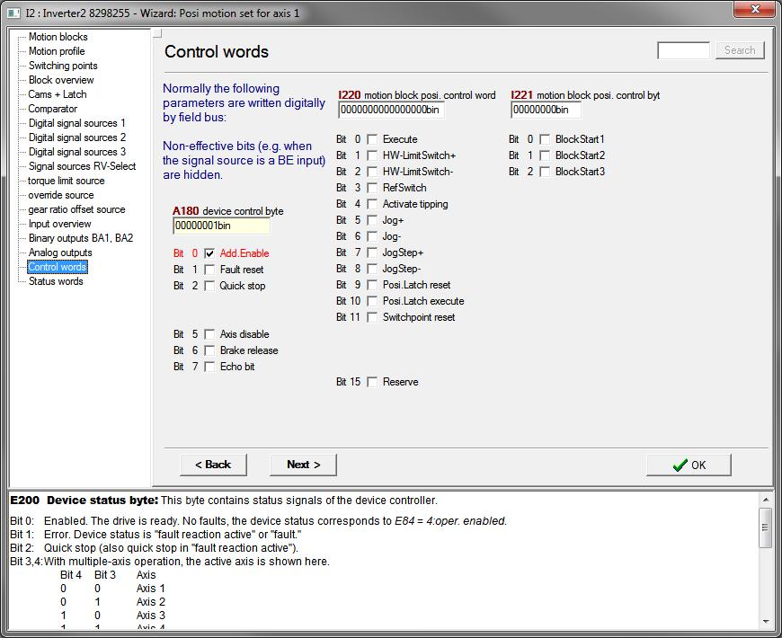Viewport: 782px width, 638px height.
Task: Open Block overview page
Action: (61, 80)
